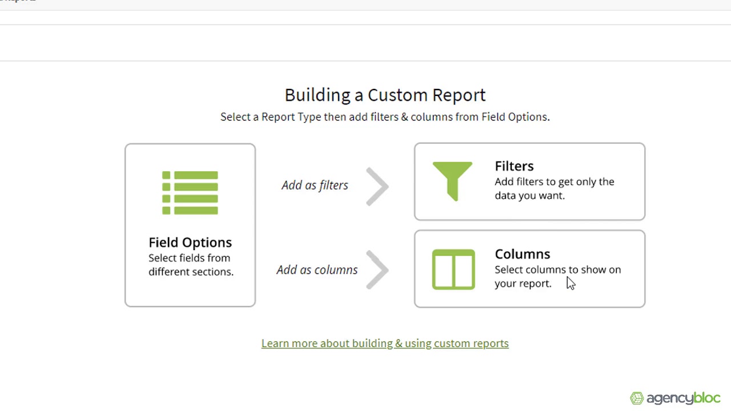731x411 pixels.
Task: Click 'Select columns to show on your report.' description
Action: coord(557,276)
